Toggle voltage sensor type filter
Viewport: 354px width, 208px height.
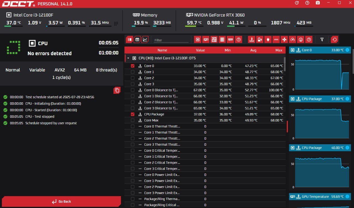pyautogui.click(x=260, y=40)
